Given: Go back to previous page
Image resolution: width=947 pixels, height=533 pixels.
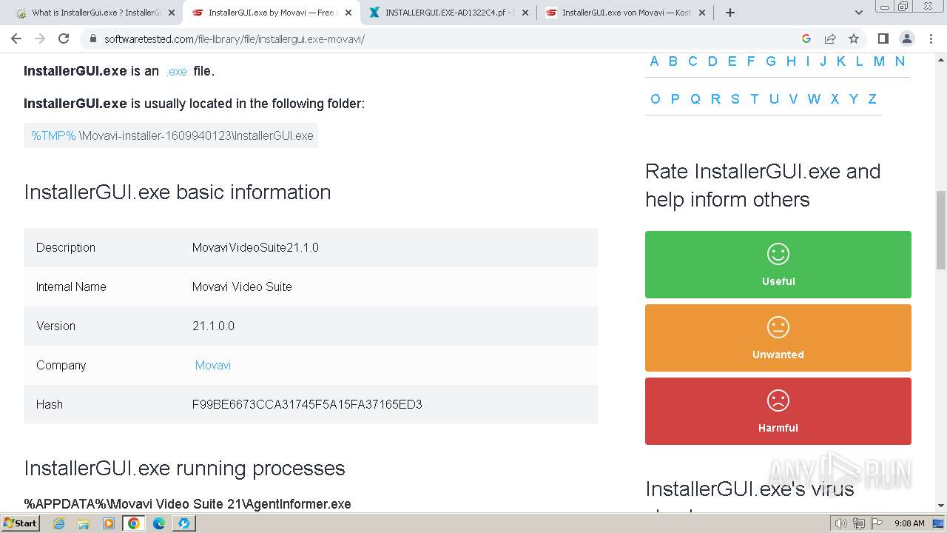Looking at the screenshot, I should click(16, 38).
